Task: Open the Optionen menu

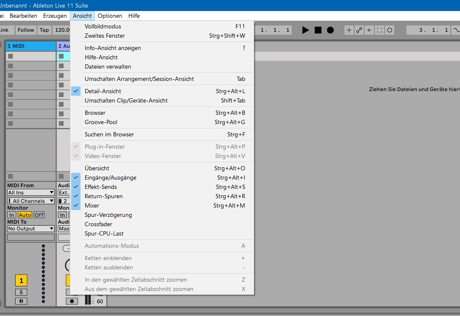Action: (110, 16)
